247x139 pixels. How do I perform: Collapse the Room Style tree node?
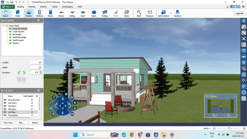click(3, 26)
